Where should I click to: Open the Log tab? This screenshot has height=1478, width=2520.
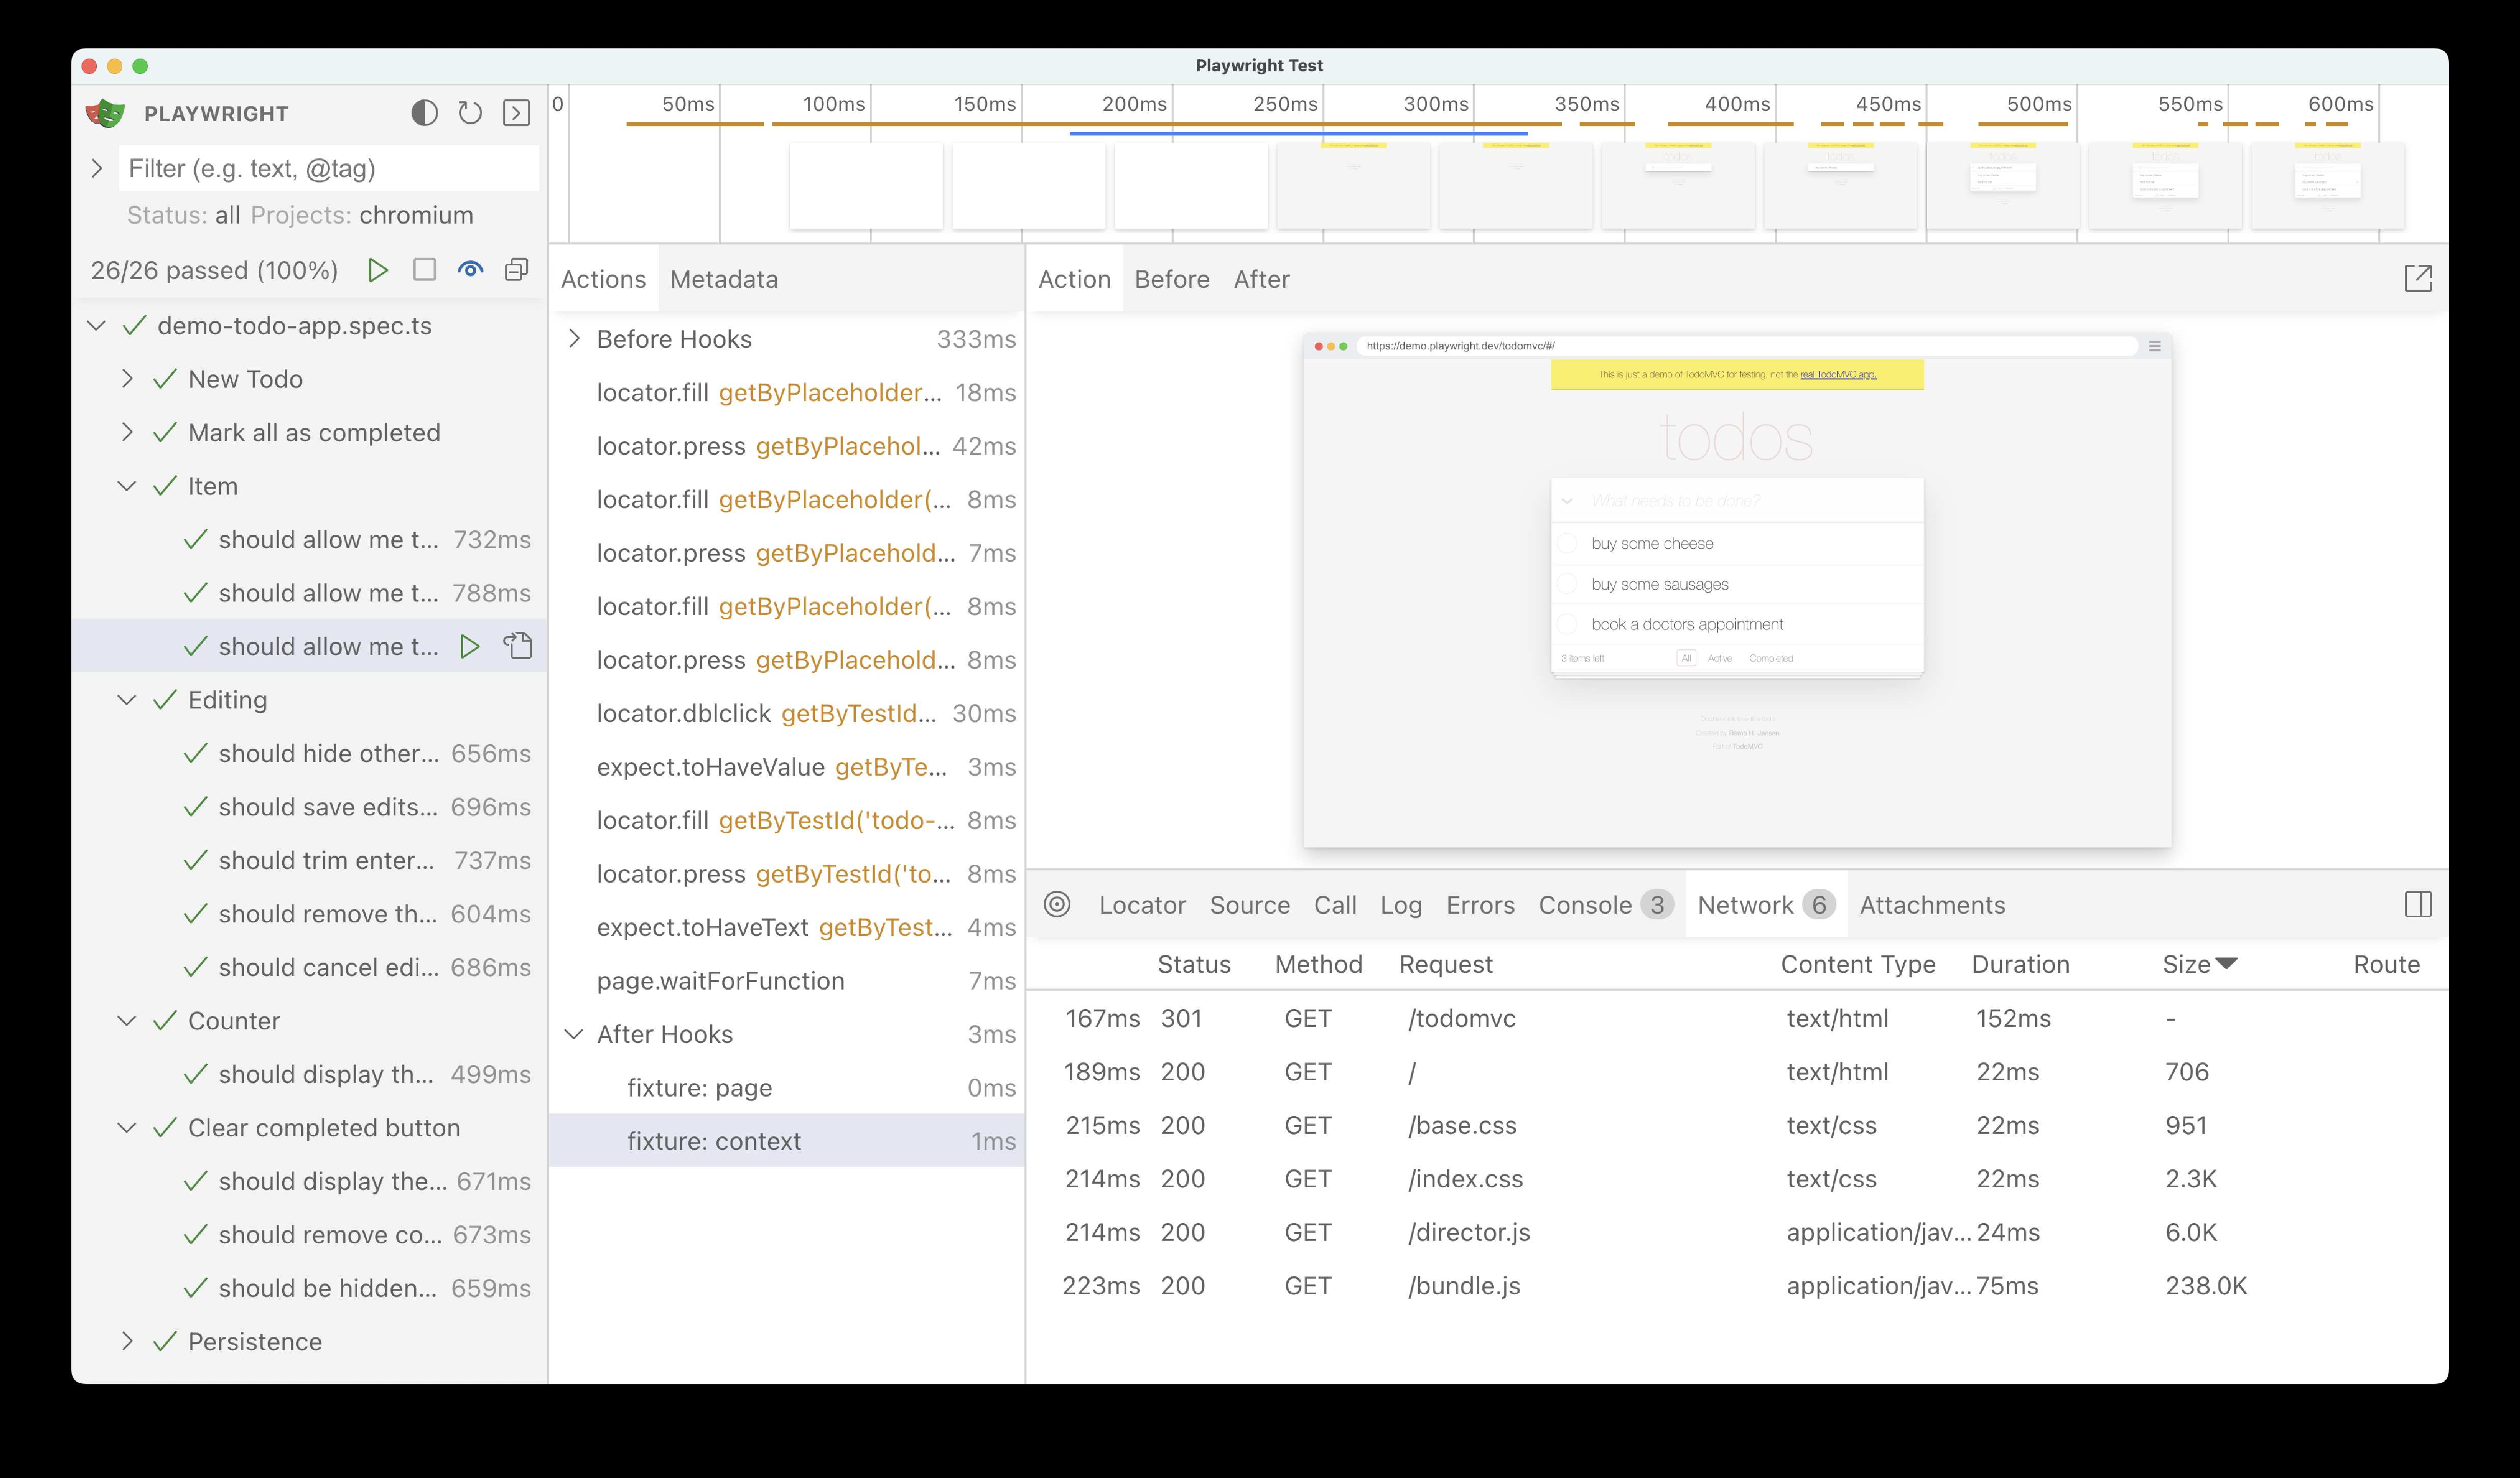pos(1401,905)
